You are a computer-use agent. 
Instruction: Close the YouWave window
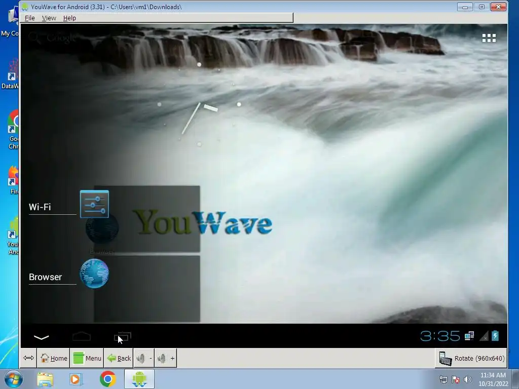tap(498, 7)
